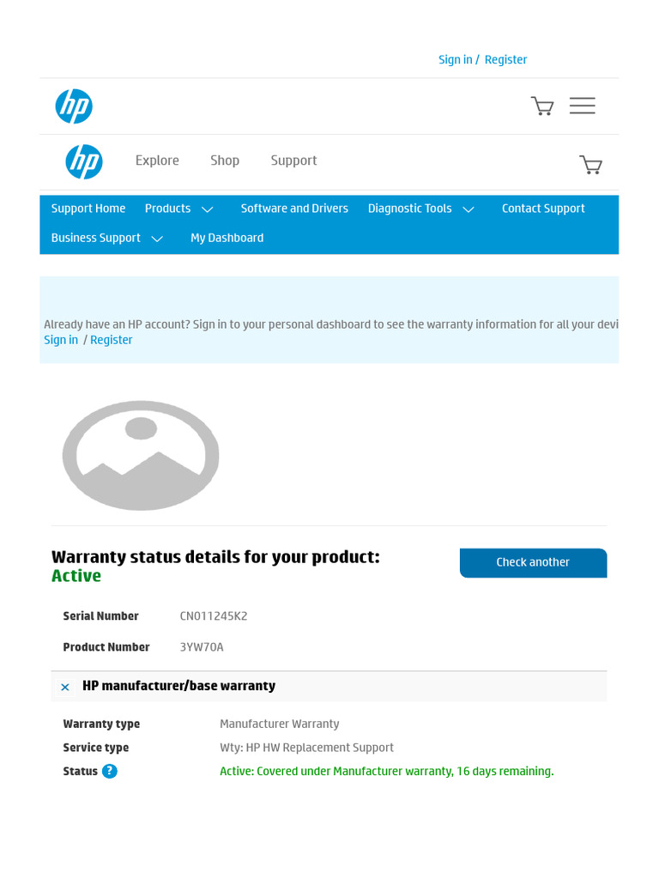Click the green Active warranty status

76,576
